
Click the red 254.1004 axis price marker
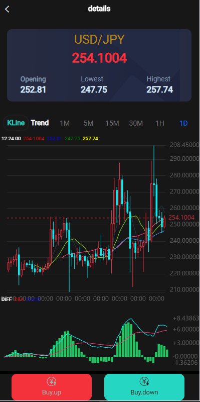click(181, 218)
